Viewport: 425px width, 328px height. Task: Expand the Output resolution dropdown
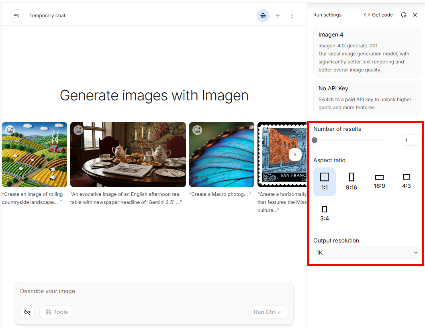367,253
